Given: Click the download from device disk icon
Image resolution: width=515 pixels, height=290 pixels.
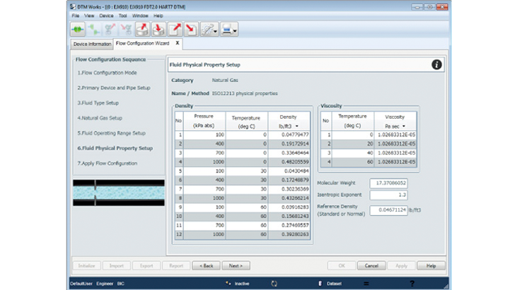Looking at the screenshot, I should pos(158,29).
